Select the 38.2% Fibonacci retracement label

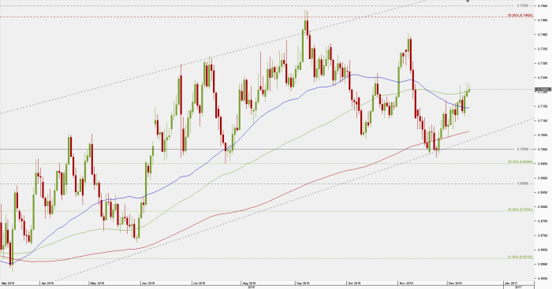pyautogui.click(x=520, y=162)
